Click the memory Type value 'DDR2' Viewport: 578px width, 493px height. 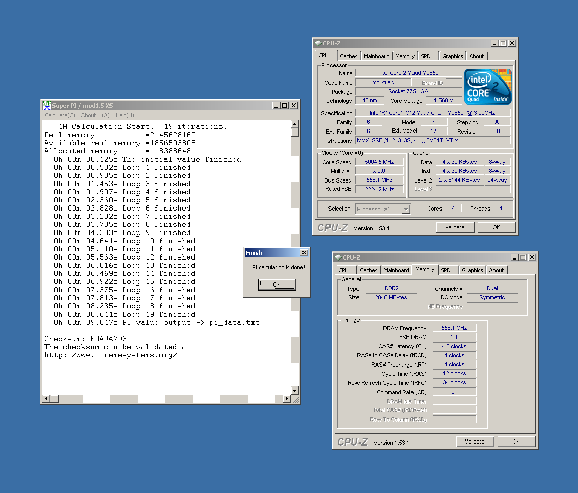pyautogui.click(x=391, y=288)
